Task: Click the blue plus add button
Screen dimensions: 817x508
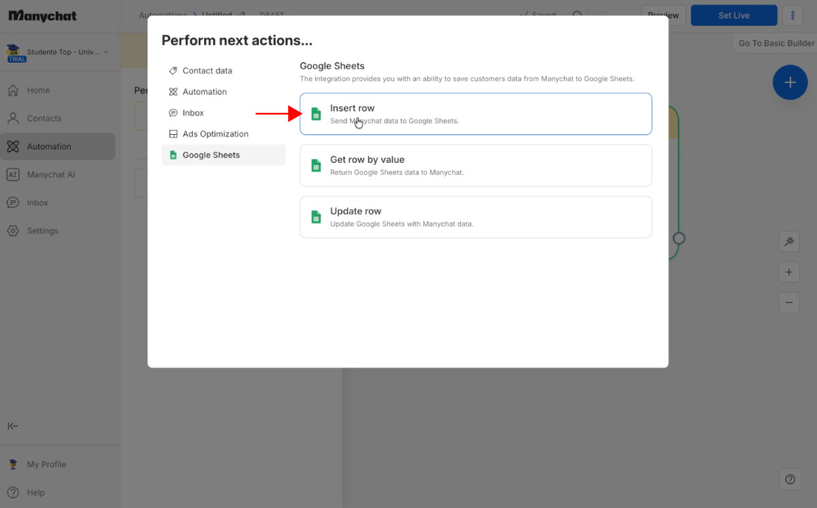Action: (790, 82)
